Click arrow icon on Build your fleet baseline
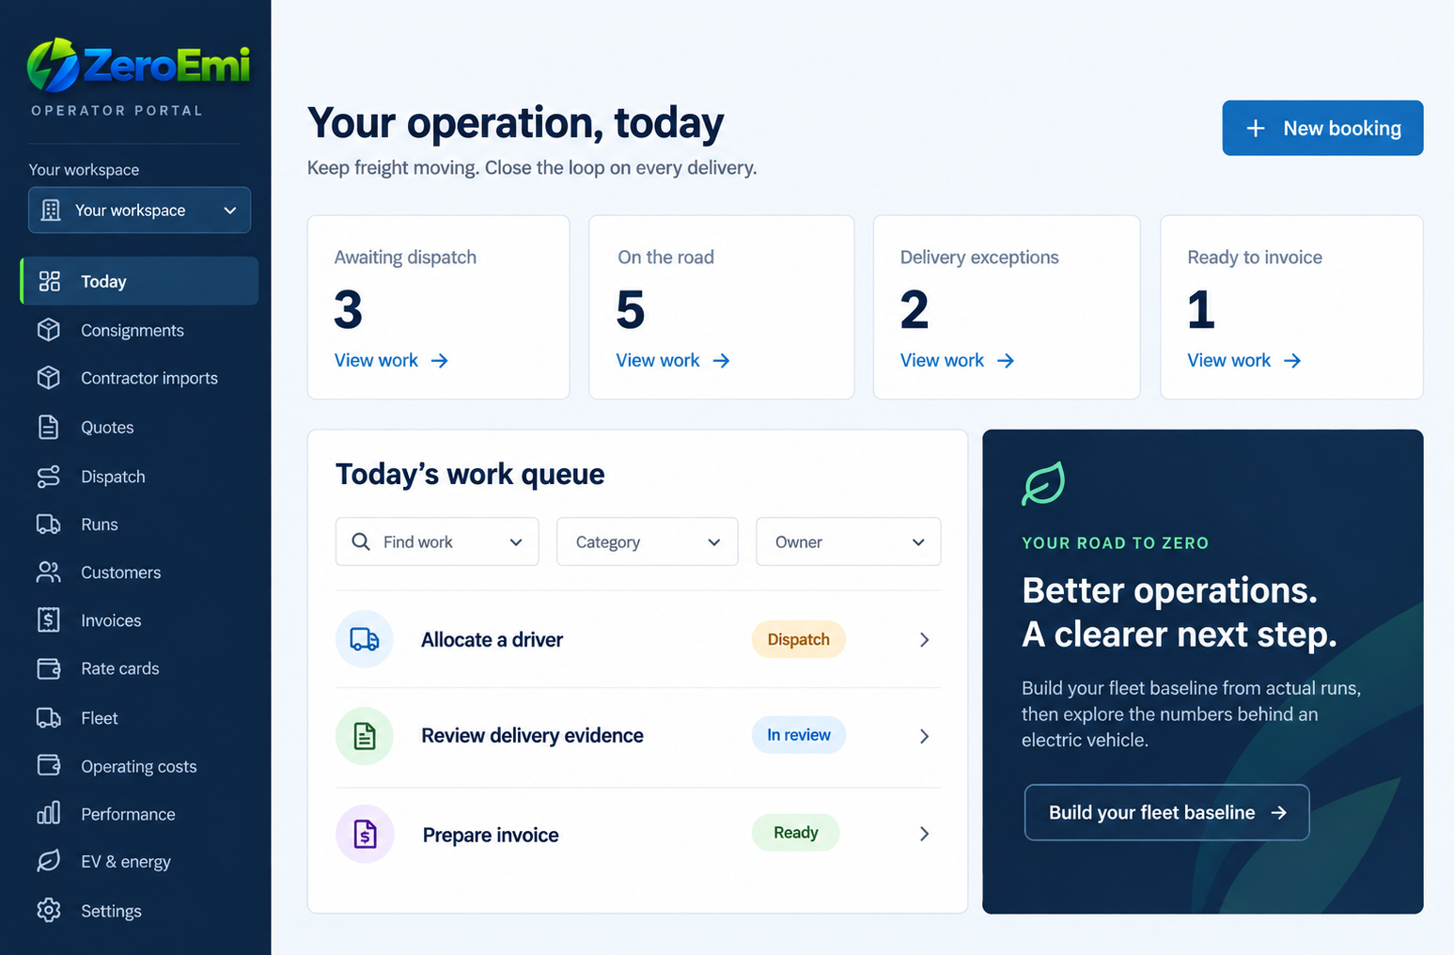The height and width of the screenshot is (955, 1454). pos(1279,812)
